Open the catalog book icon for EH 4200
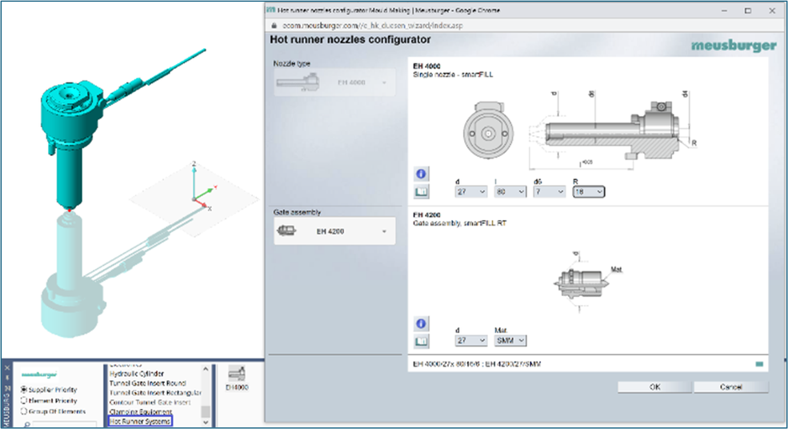788x429 pixels. [x=421, y=341]
